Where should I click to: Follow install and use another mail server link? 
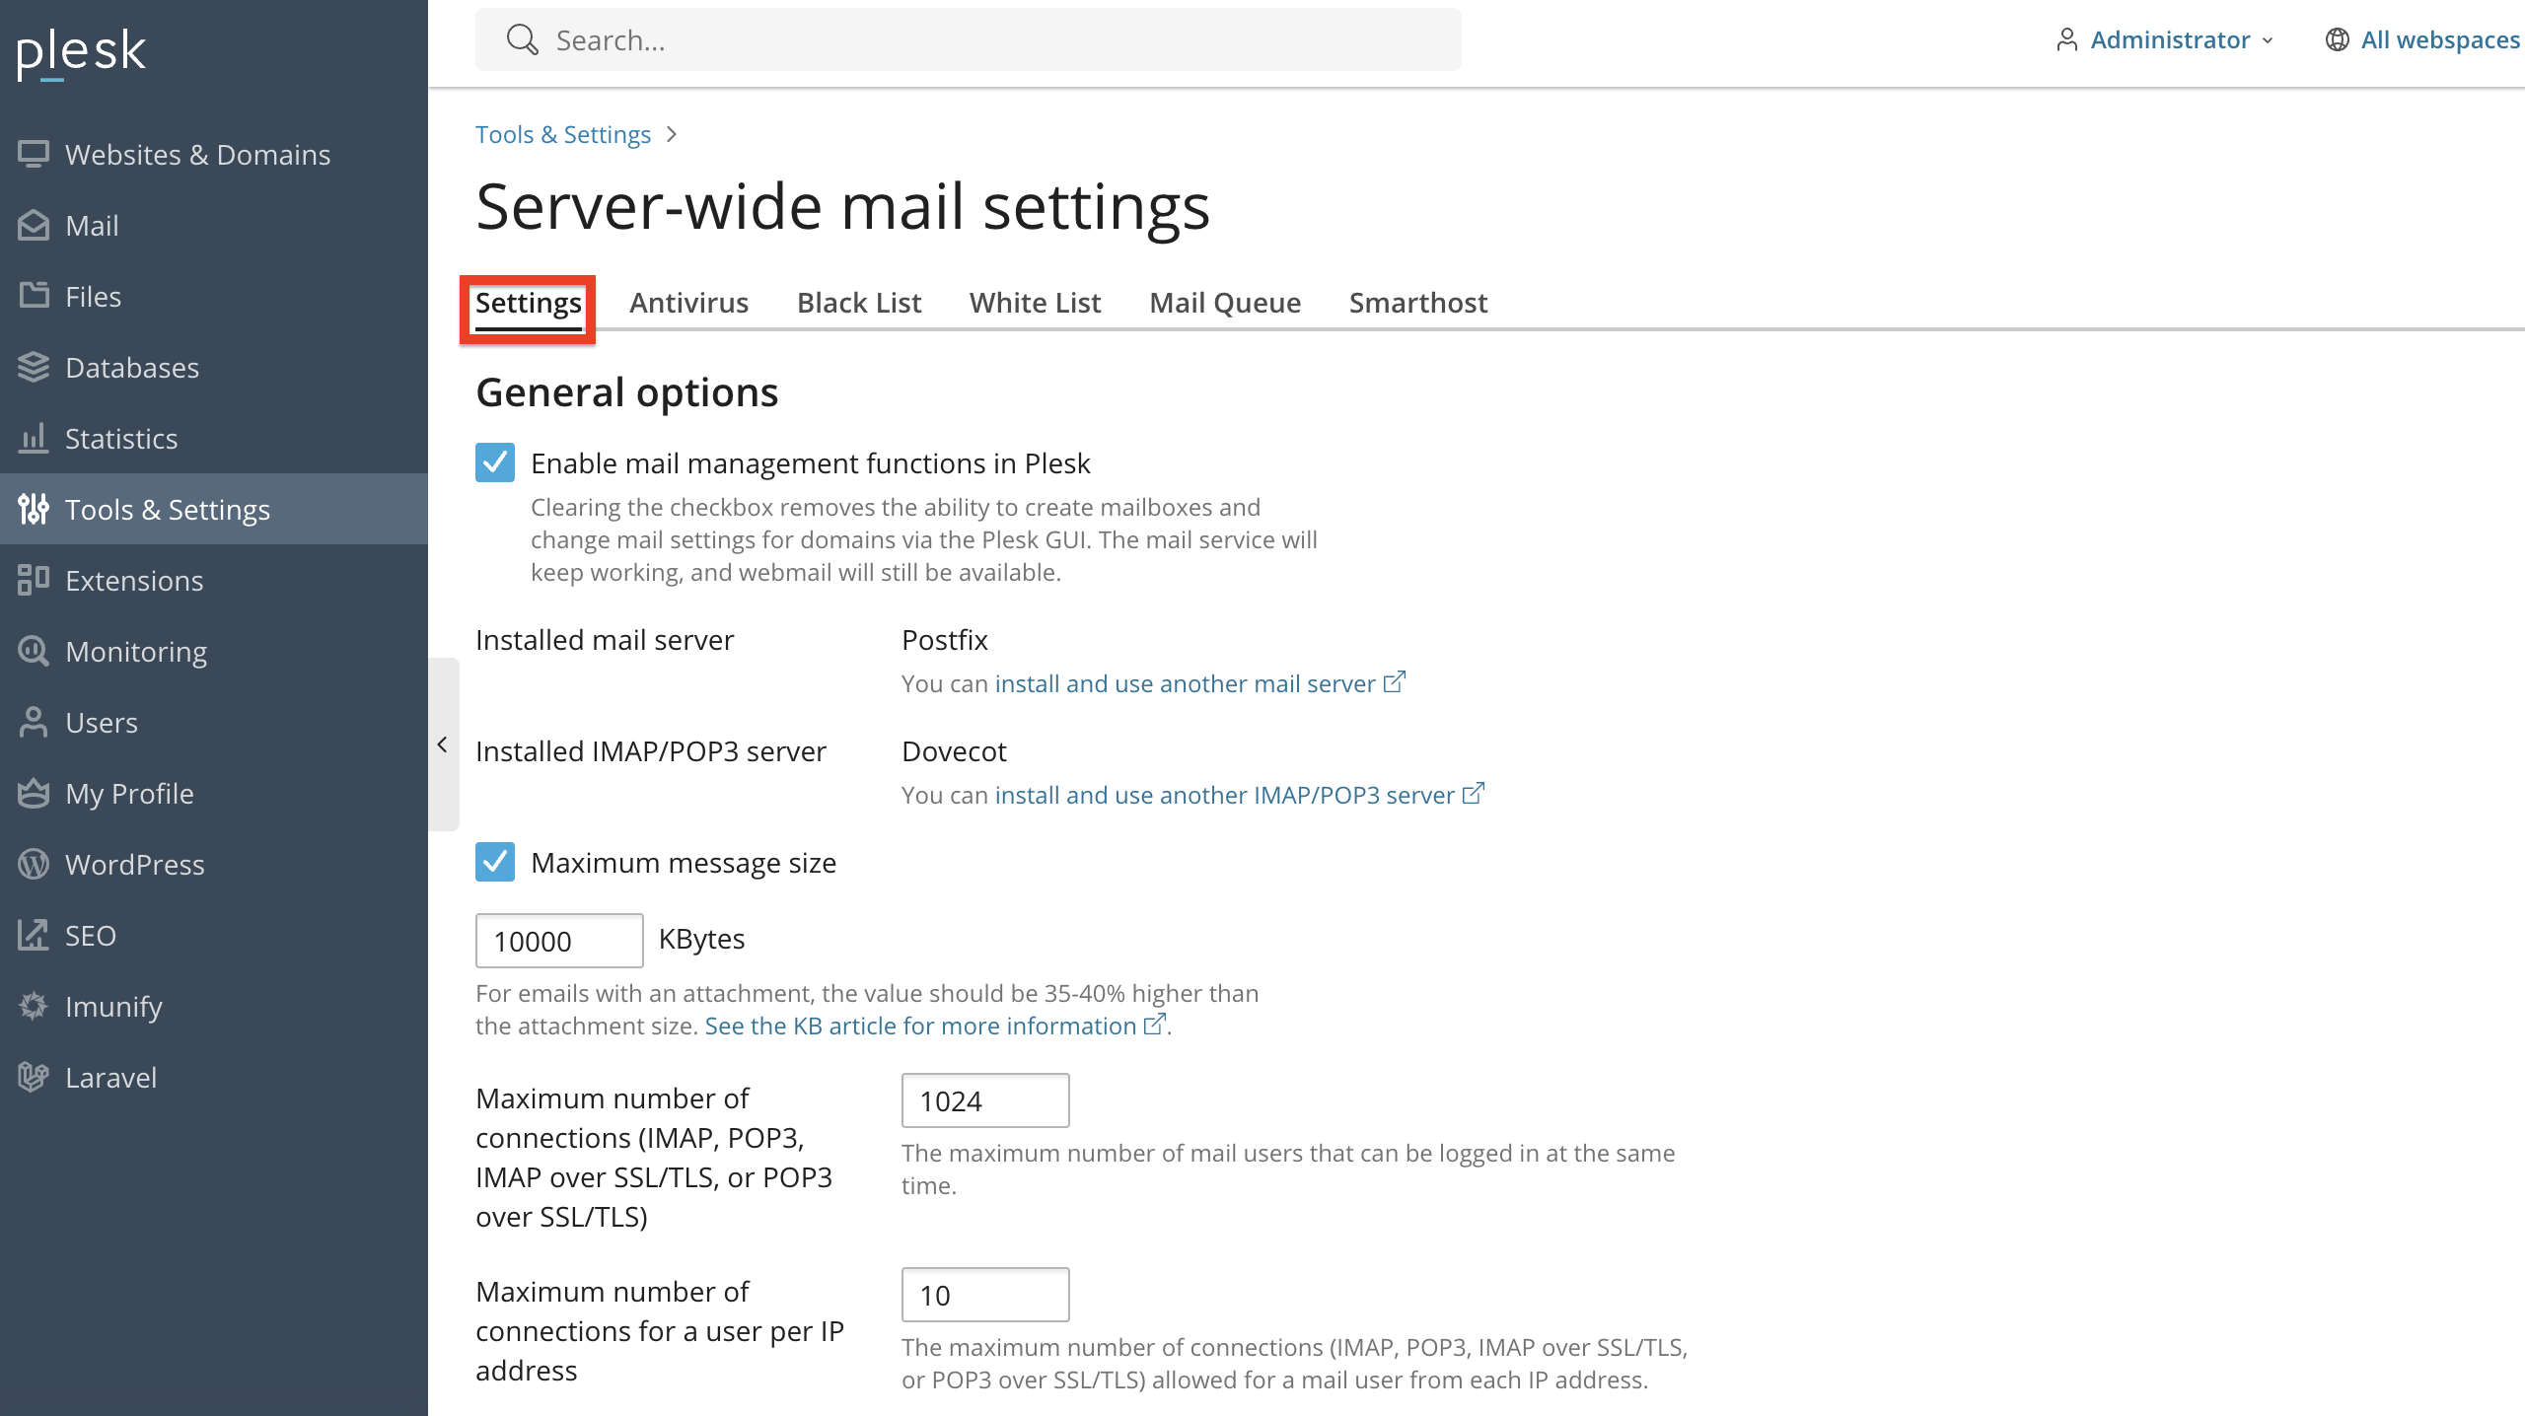[x=1200, y=683]
